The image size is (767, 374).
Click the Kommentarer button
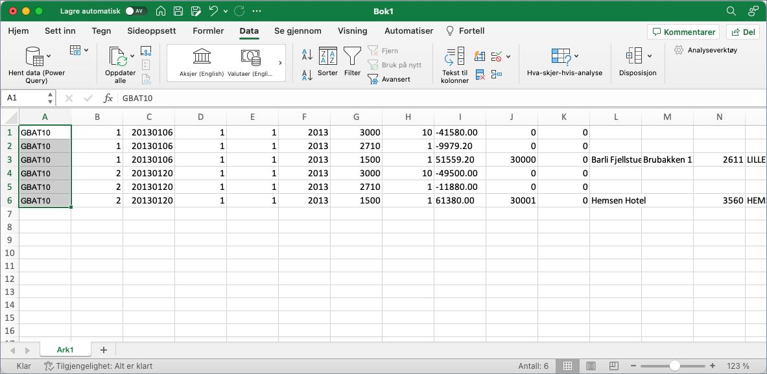[683, 32]
